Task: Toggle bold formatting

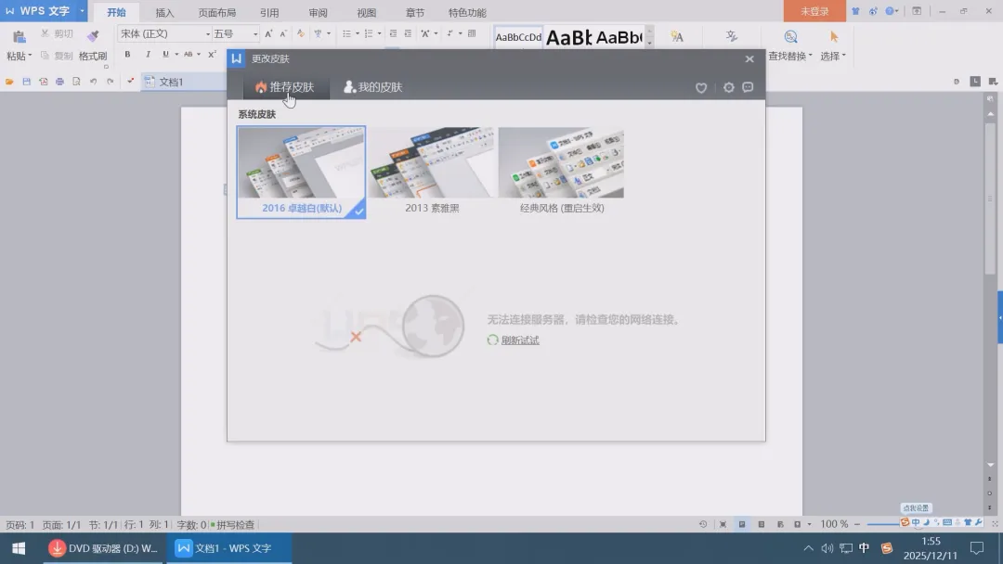Action: [x=128, y=55]
